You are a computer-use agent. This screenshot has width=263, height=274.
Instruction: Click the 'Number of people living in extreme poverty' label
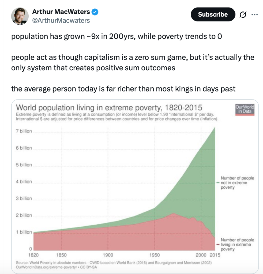click(237, 245)
